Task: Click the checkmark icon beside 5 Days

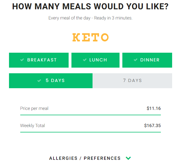Action: click(39, 81)
